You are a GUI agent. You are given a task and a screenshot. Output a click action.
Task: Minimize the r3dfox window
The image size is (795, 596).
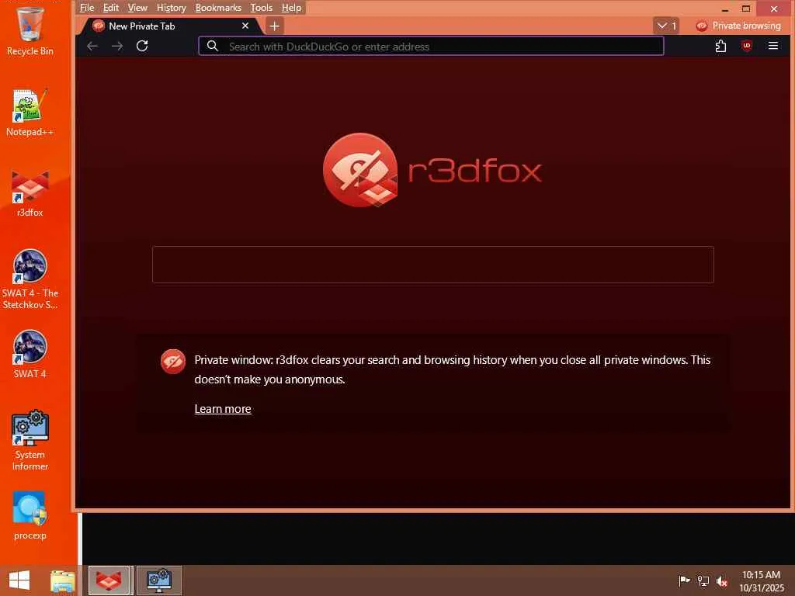[x=725, y=8]
